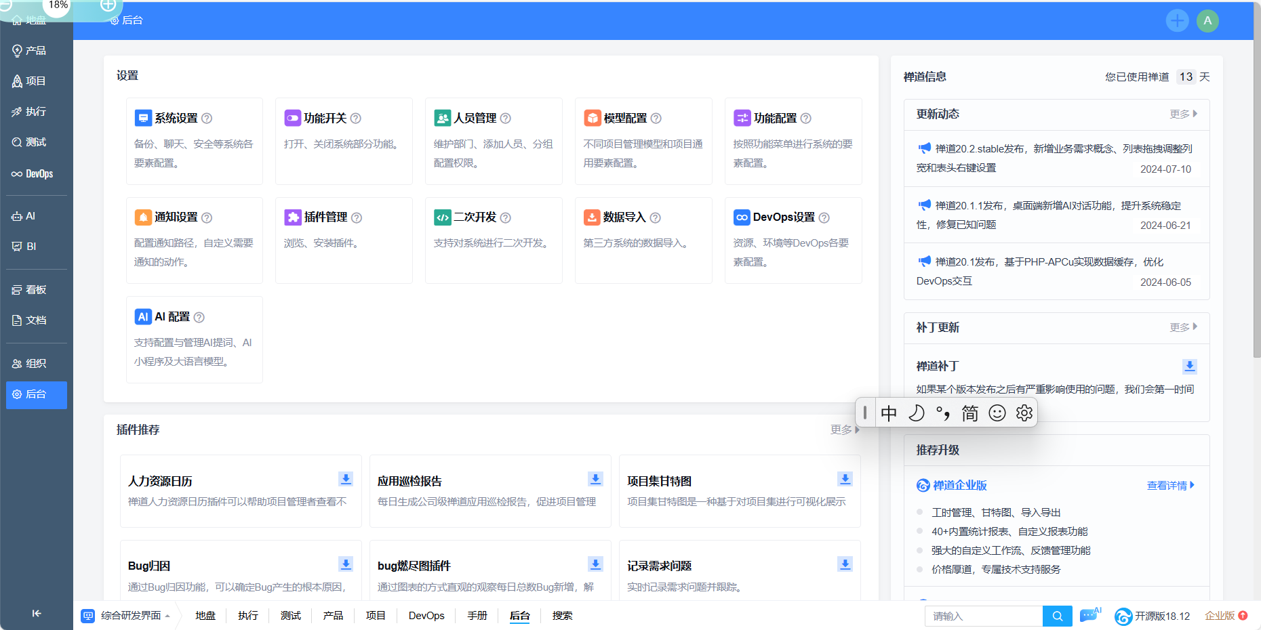This screenshot has height=630, width=1261.
Task: Go to 产品 in the sidebar
Action: (36, 50)
